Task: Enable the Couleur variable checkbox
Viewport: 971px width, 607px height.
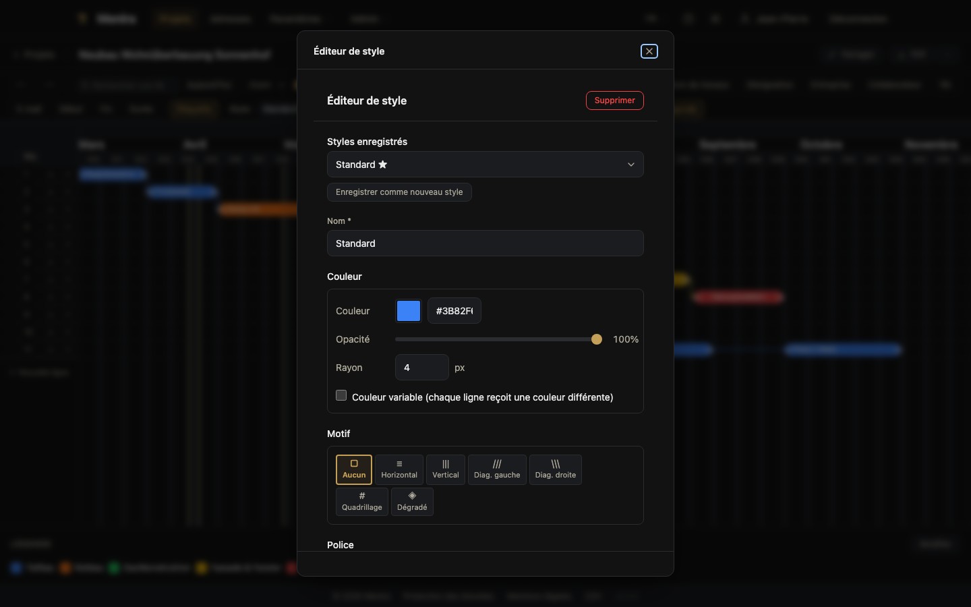Action: pos(341,396)
